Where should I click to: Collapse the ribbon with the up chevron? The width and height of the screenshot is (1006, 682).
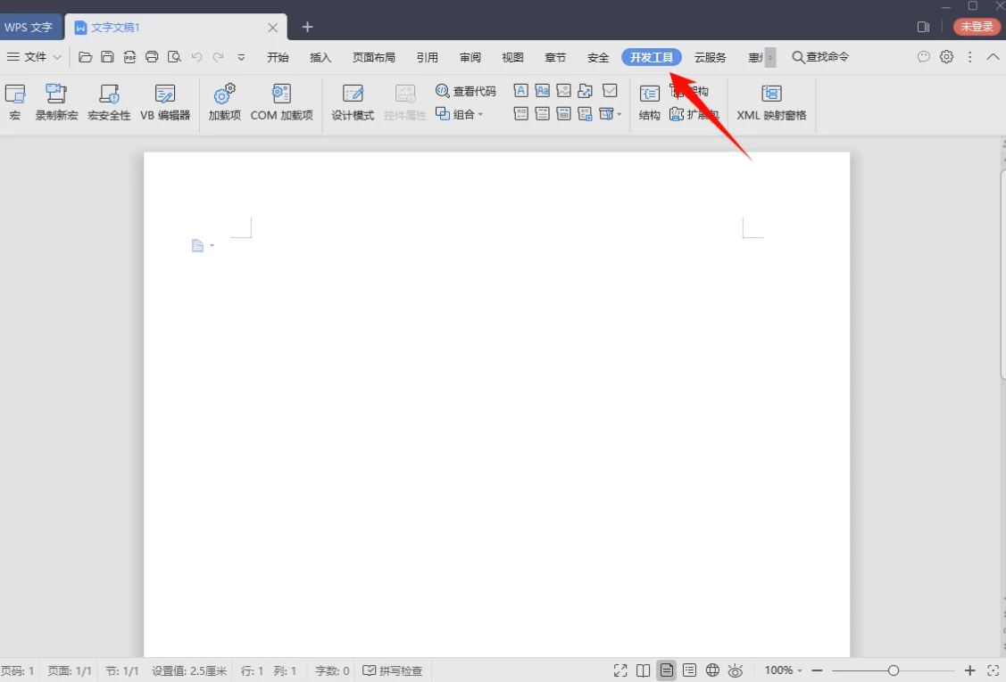pos(993,57)
